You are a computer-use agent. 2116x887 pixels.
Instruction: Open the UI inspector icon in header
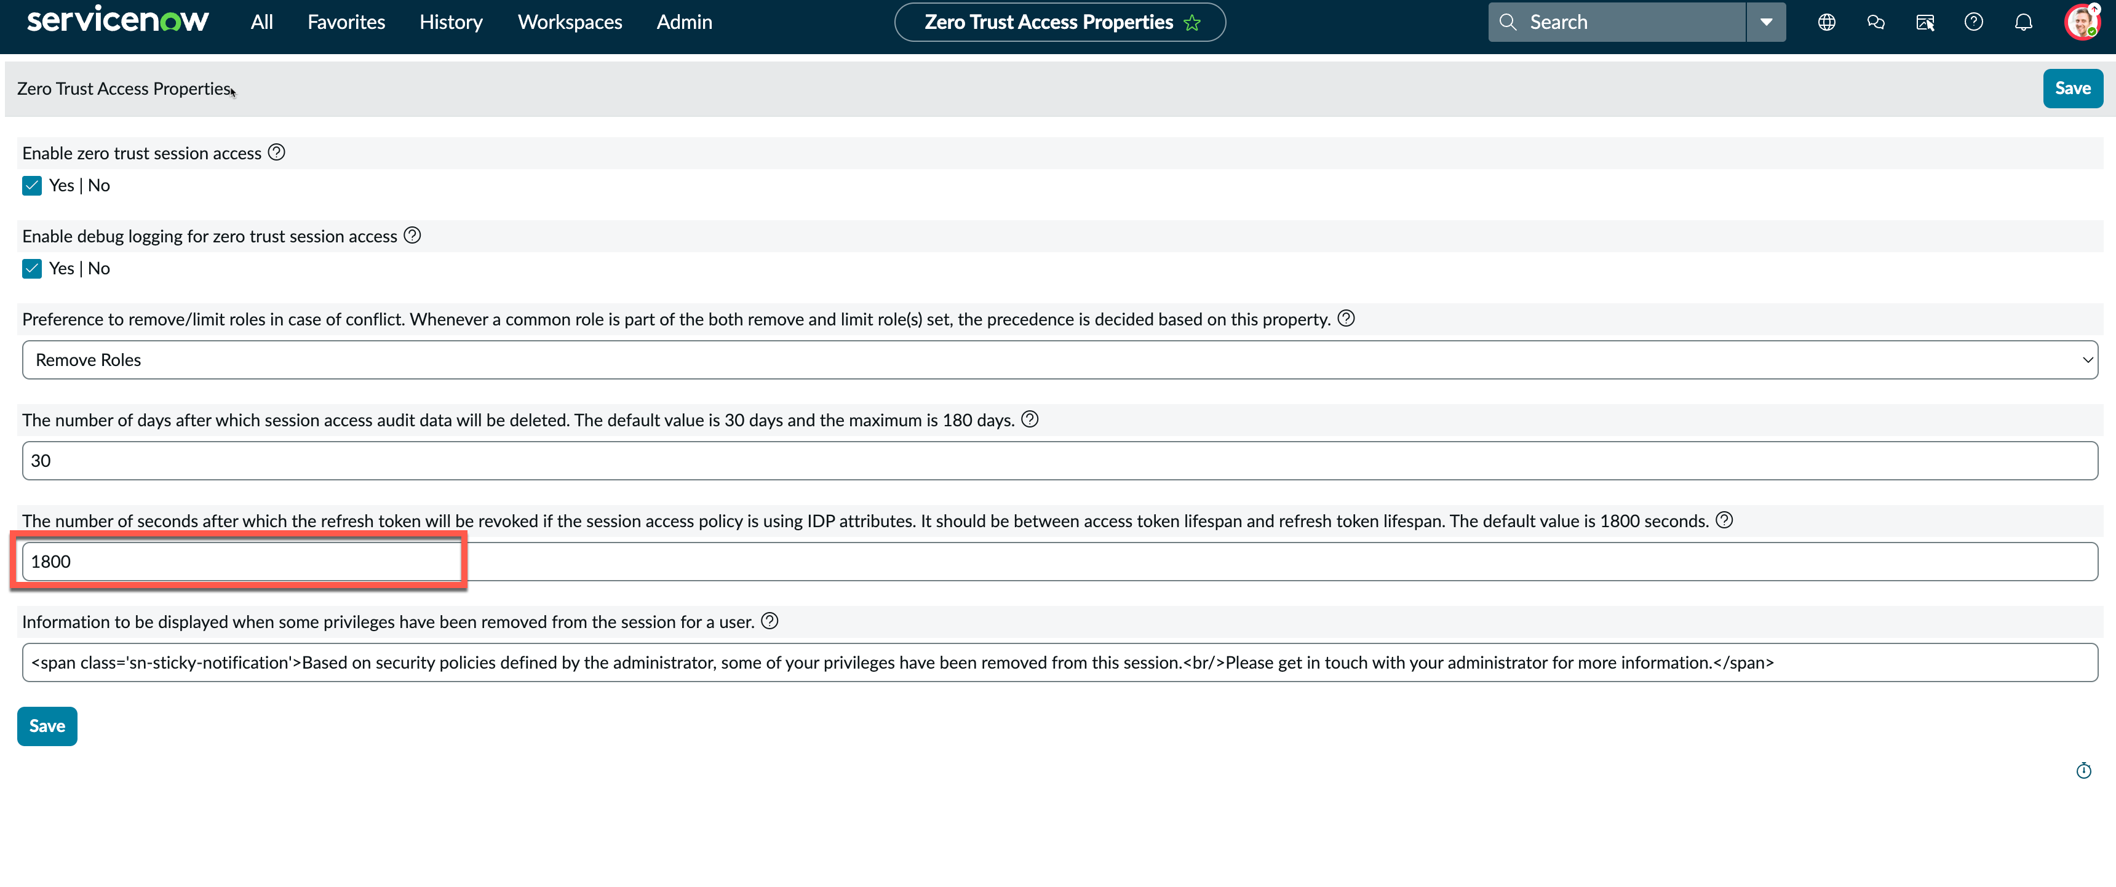[x=1925, y=22]
